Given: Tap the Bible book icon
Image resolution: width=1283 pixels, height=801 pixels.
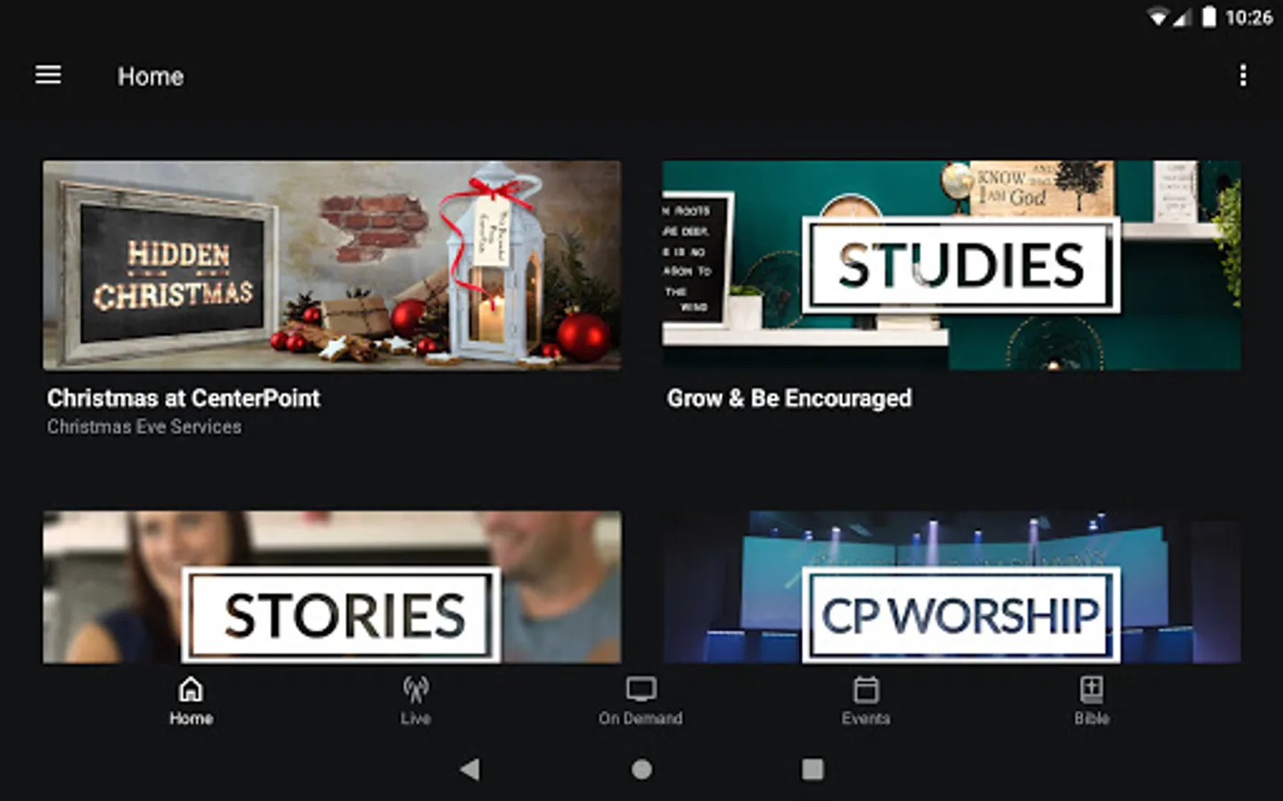Looking at the screenshot, I should pyautogui.click(x=1091, y=689).
